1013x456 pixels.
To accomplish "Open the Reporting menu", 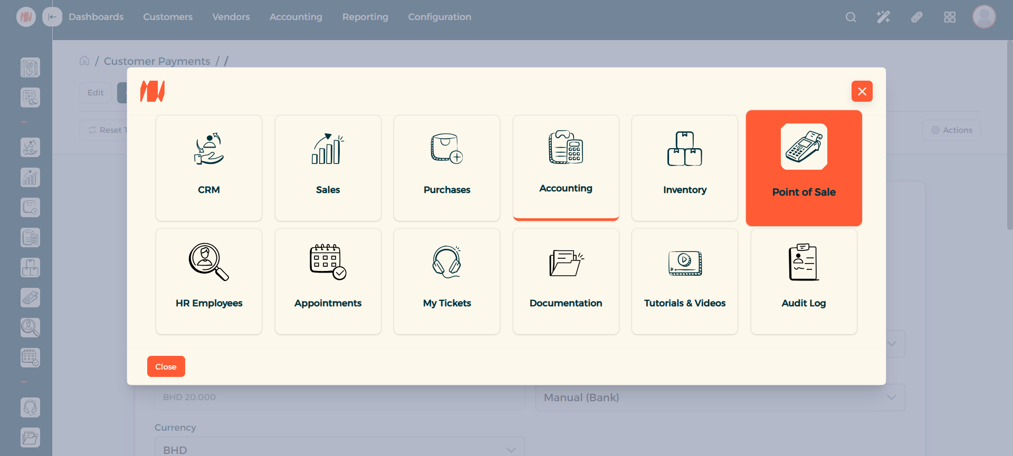I will pos(365,17).
